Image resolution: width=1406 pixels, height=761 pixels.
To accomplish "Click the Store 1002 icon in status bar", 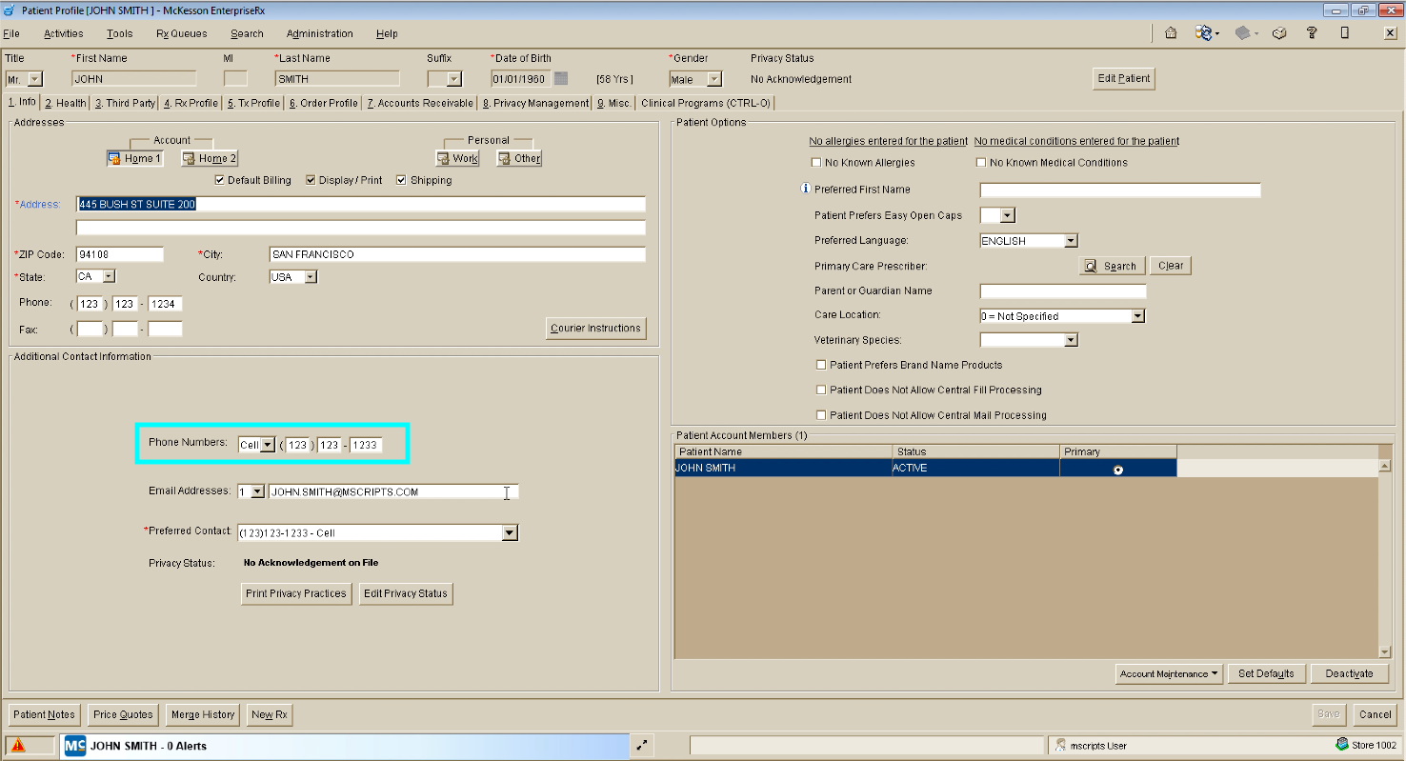I will (1342, 745).
